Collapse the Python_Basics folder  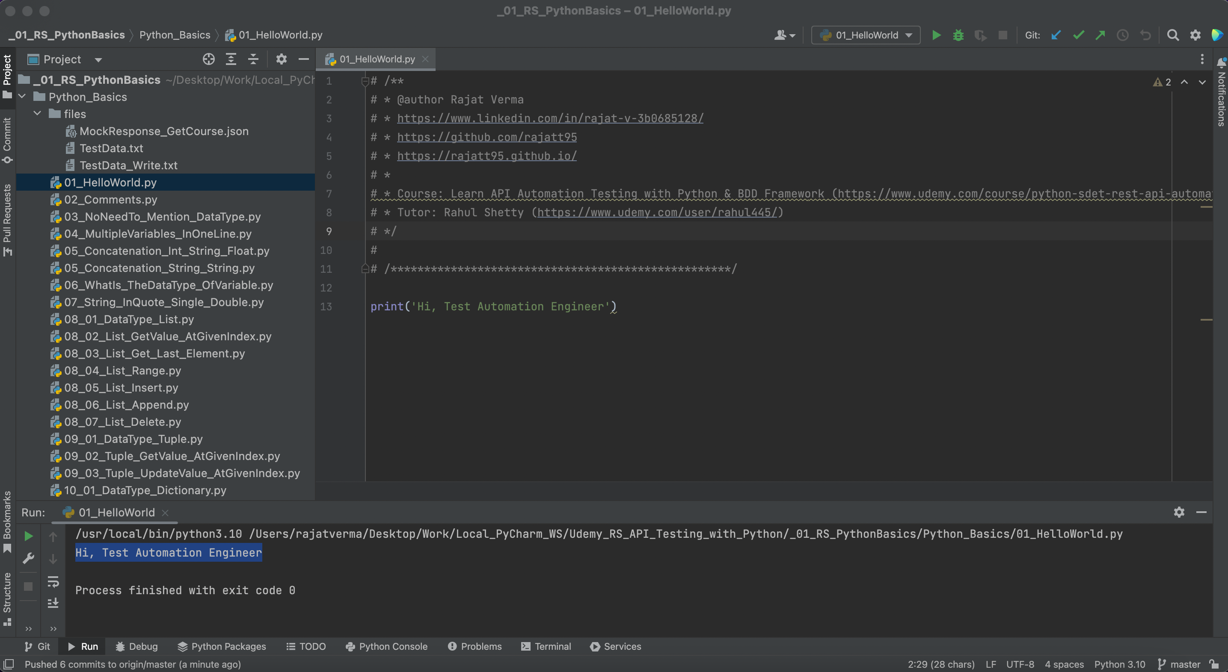point(22,97)
